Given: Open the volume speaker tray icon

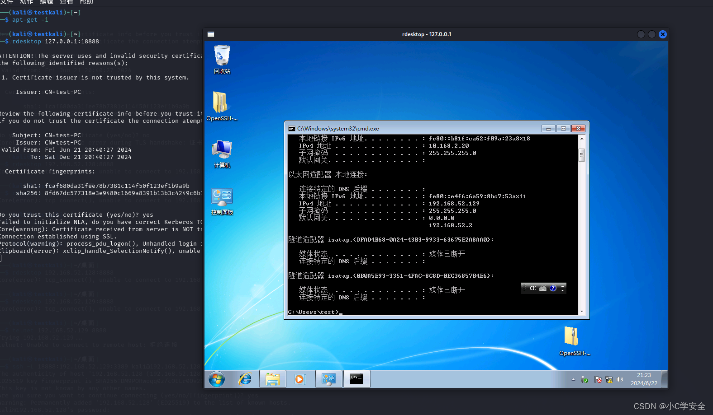Looking at the screenshot, I should [620, 380].
